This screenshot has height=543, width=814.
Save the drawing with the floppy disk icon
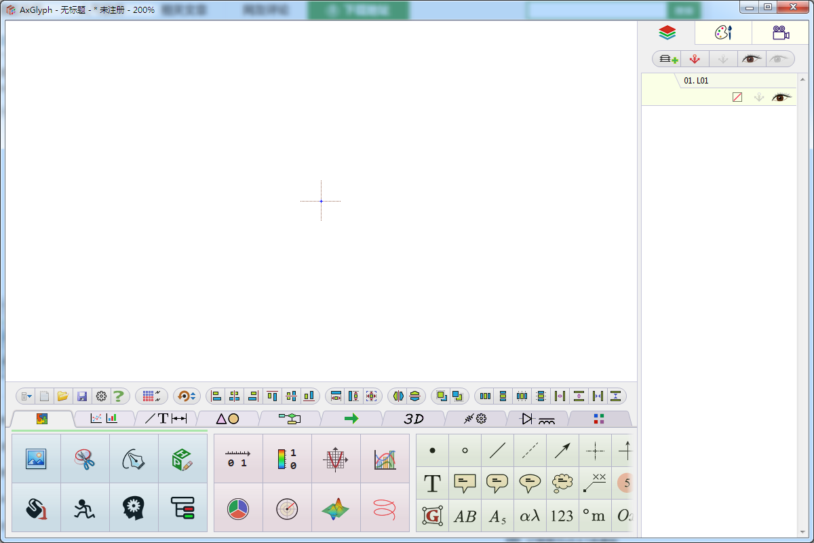tap(82, 396)
